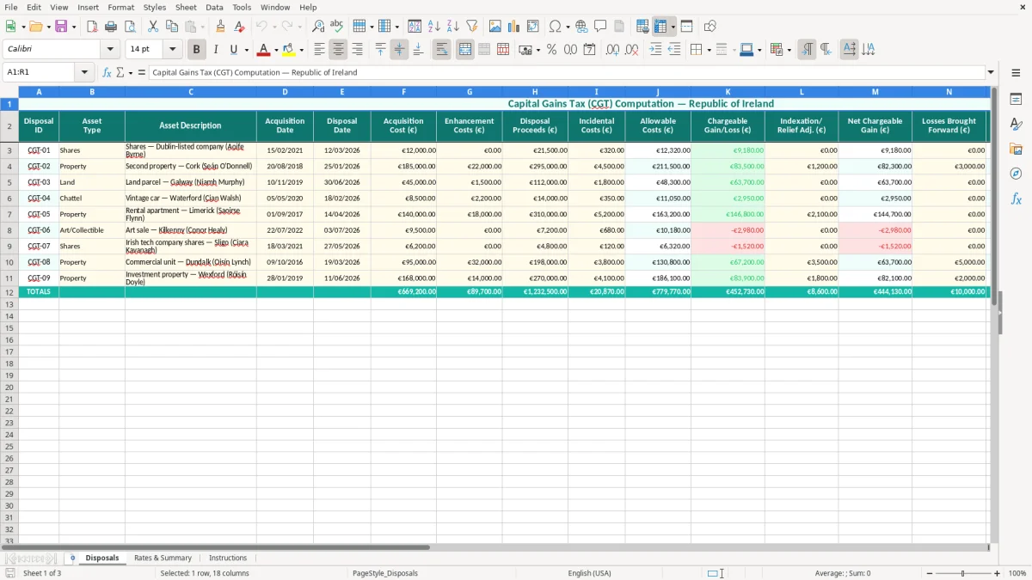1032x580 pixels.
Task: Sort descending Z to A
Action: click(453, 27)
